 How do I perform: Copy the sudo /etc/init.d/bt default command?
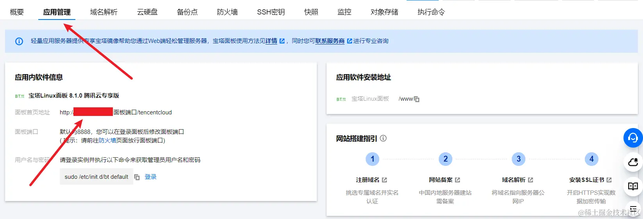(137, 177)
